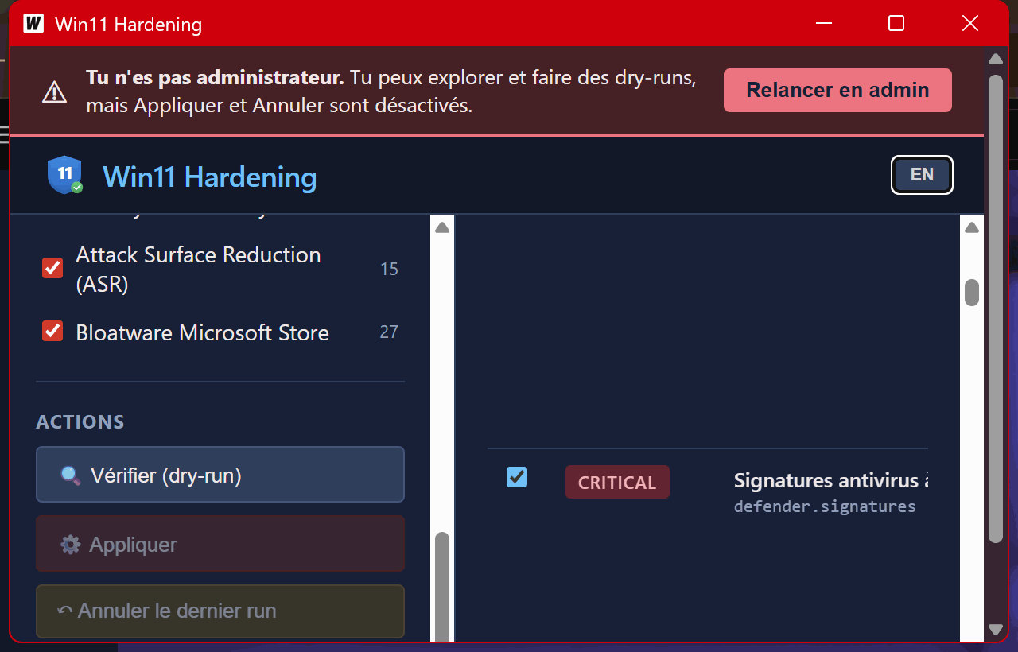Image resolution: width=1018 pixels, height=652 pixels.
Task: Click the ACTIONS section heading
Action: click(x=80, y=421)
